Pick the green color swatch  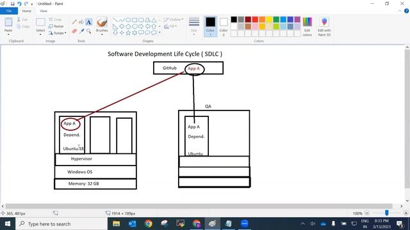coord(276,19)
